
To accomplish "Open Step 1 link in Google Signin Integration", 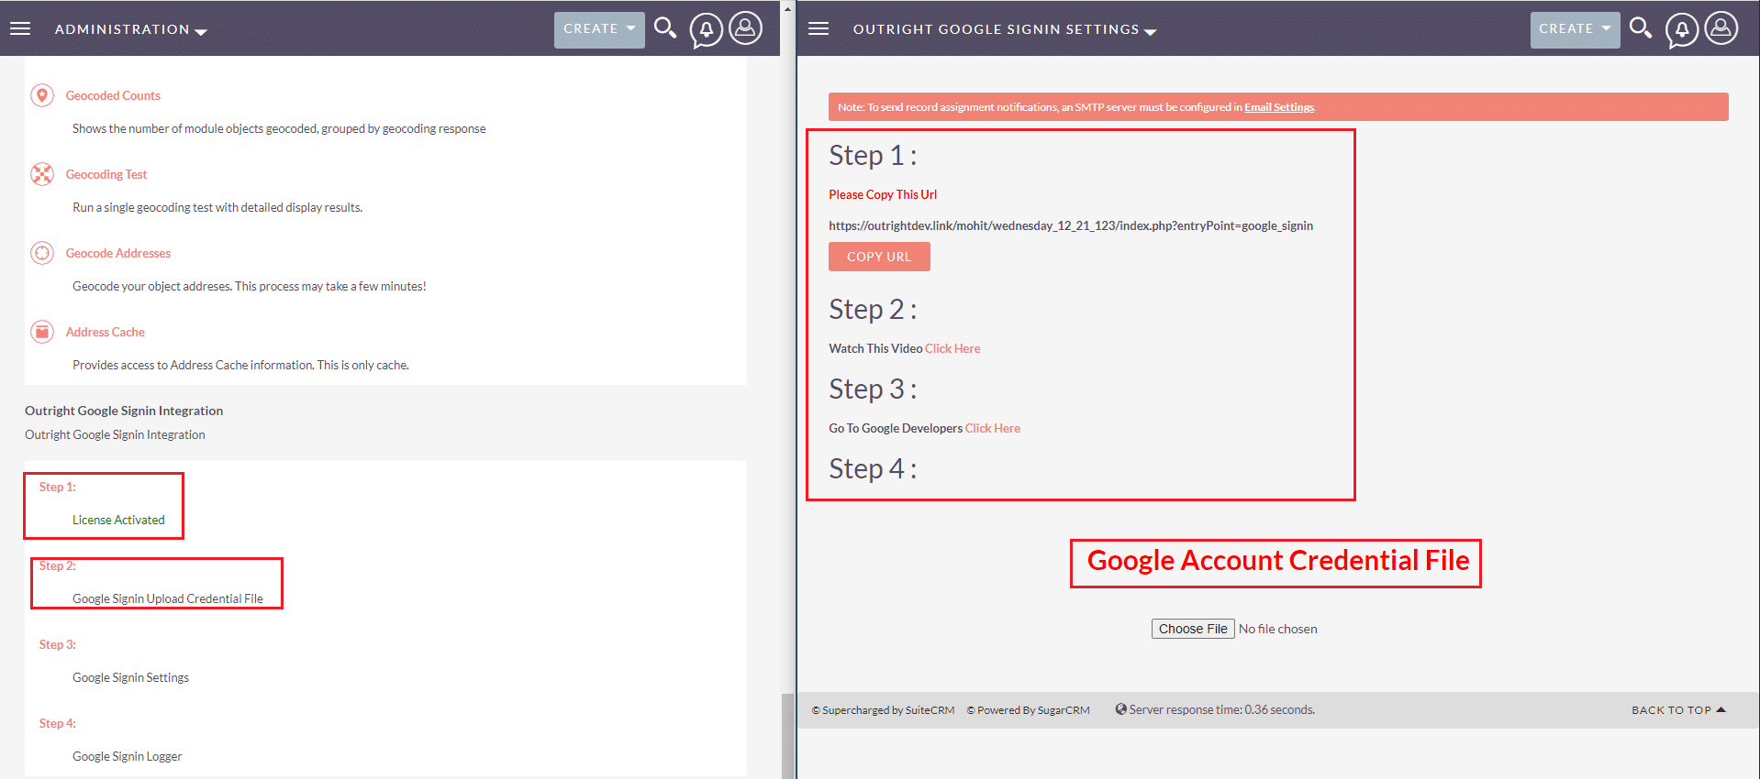I will pos(58,487).
